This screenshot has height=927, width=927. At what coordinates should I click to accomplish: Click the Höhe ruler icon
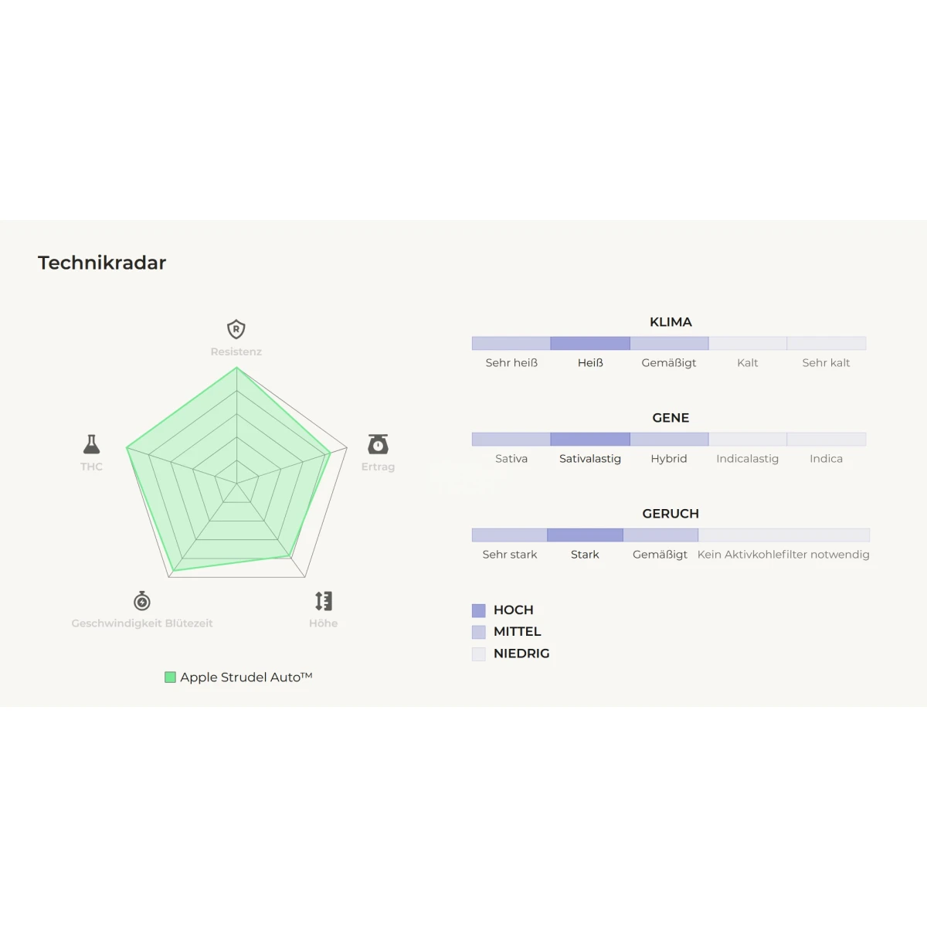pos(324,601)
